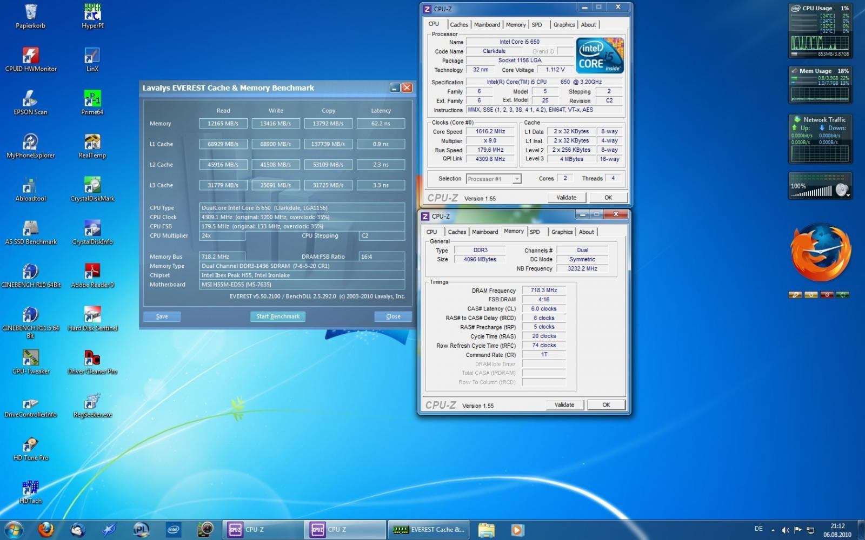Launch RegSeeker.exe from the desktop
The height and width of the screenshot is (540, 865).
click(x=92, y=405)
